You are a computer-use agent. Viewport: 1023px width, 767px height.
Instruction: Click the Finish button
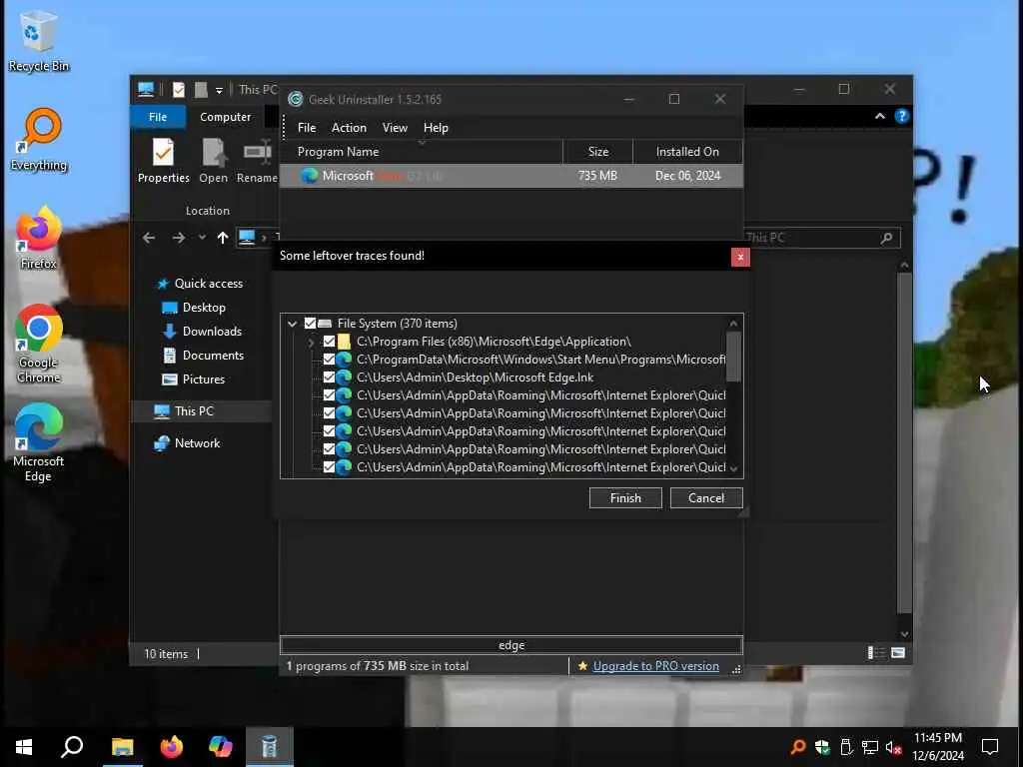(625, 498)
